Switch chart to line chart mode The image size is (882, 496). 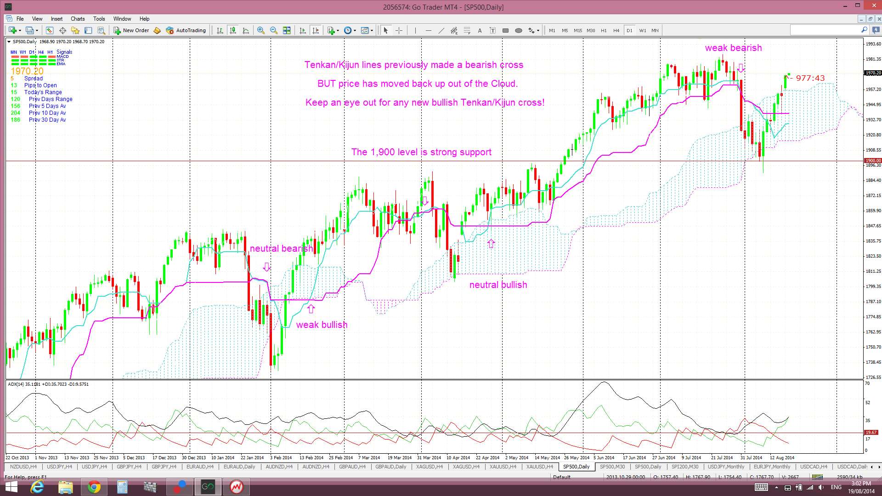tap(246, 30)
